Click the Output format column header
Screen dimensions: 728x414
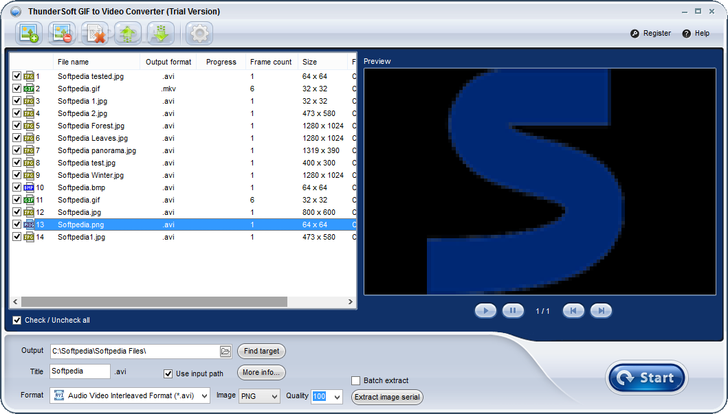point(168,62)
